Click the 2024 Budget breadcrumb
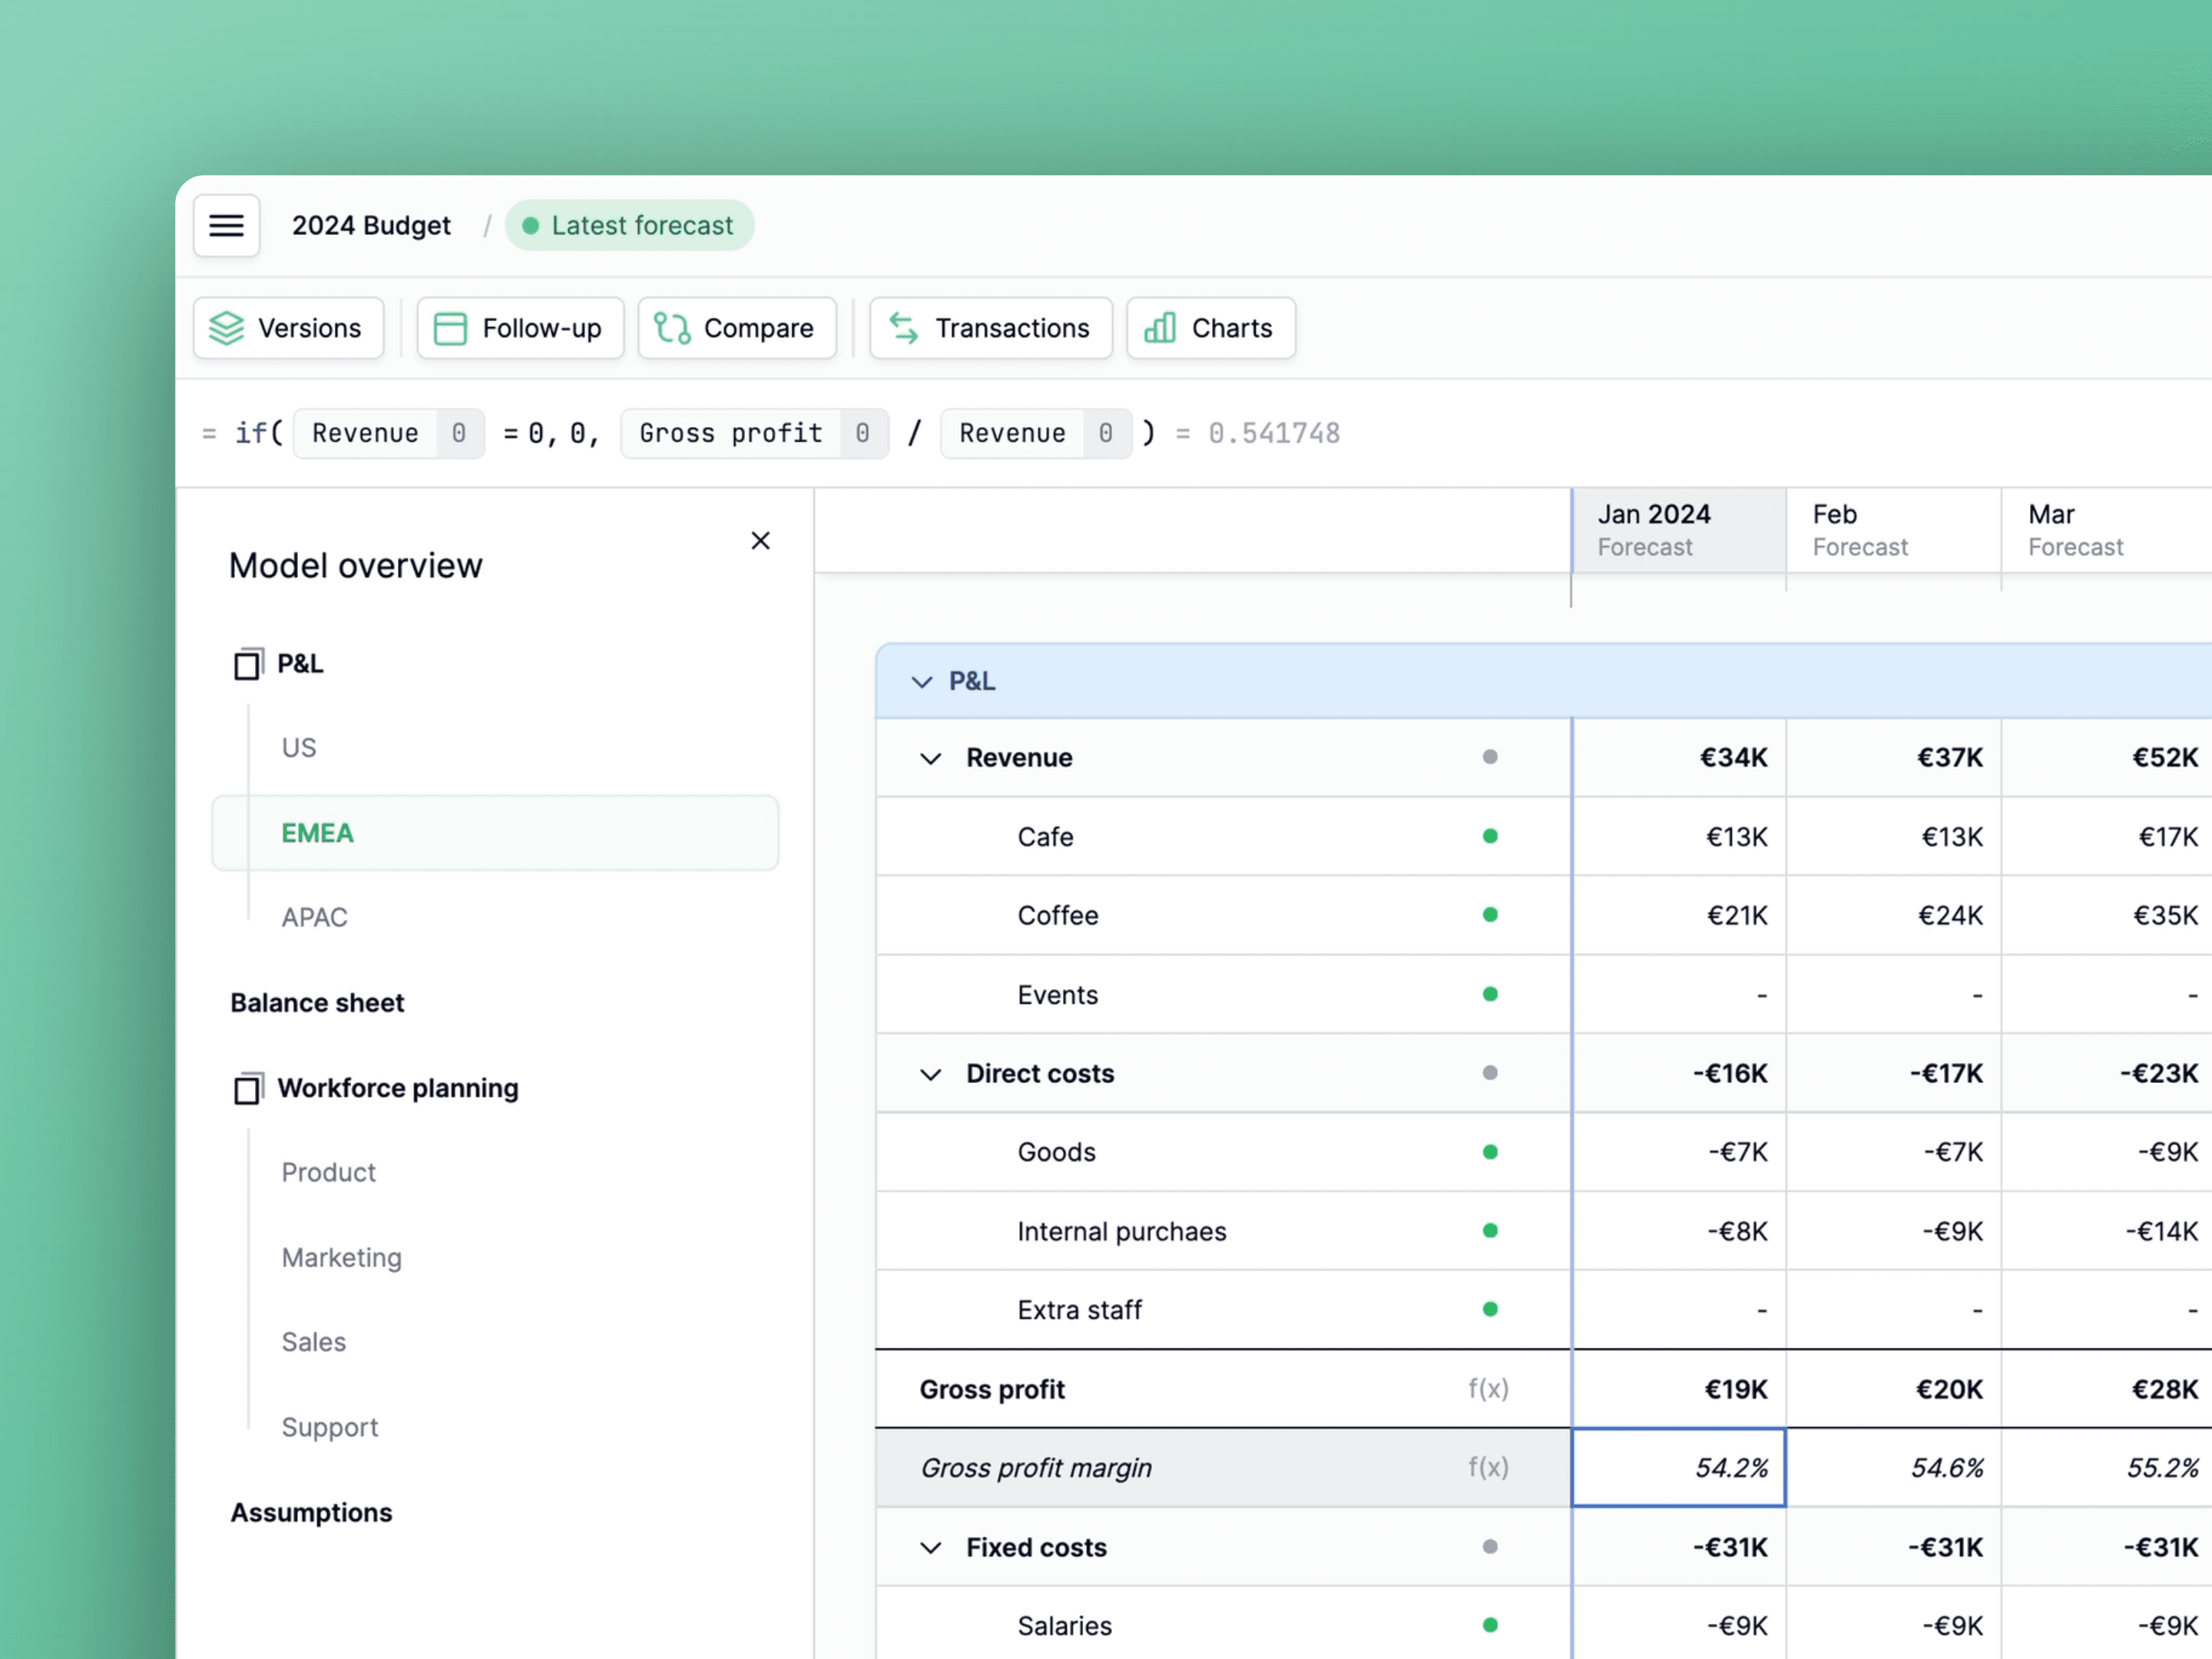 [371, 226]
